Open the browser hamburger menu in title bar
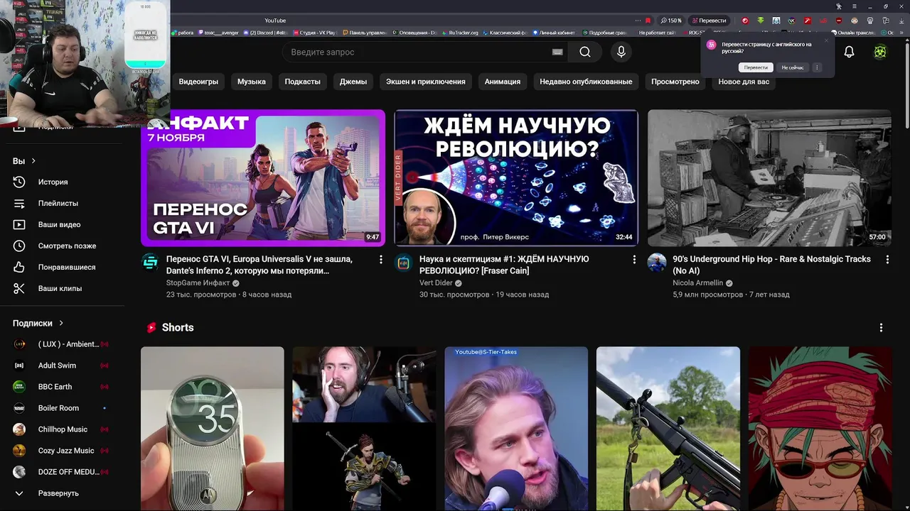The width and height of the screenshot is (910, 511). tap(854, 6)
